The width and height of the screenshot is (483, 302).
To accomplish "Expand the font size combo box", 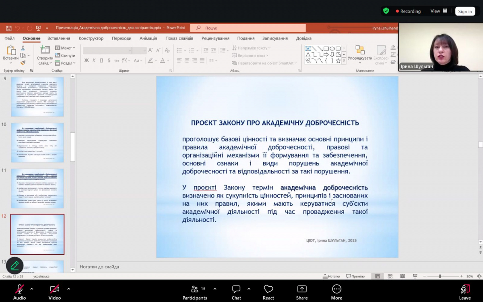I will click(144, 49).
